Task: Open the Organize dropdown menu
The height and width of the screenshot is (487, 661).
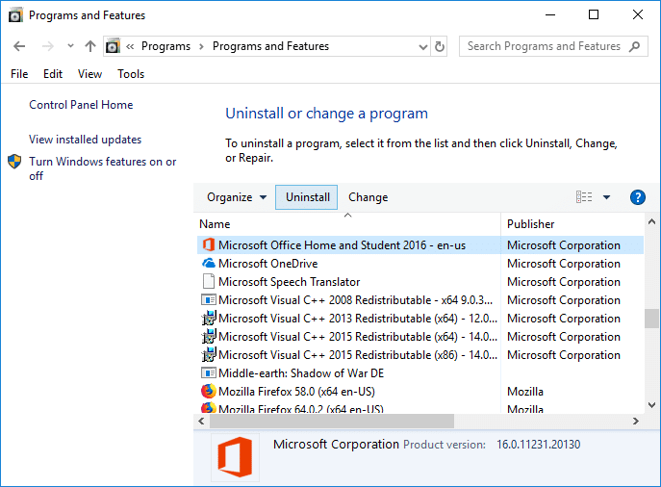Action: click(x=237, y=197)
